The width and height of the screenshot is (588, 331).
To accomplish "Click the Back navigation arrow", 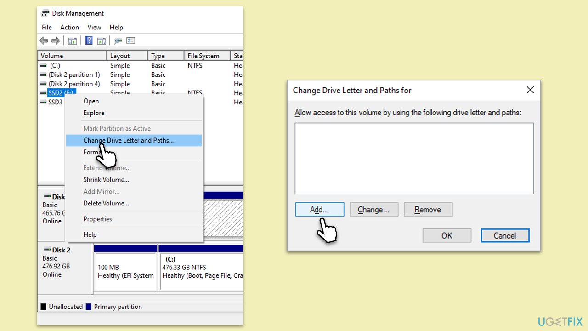I will (x=43, y=40).
